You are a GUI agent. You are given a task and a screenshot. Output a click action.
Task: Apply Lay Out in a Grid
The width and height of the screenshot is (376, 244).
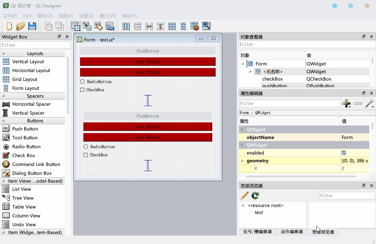[172, 26]
